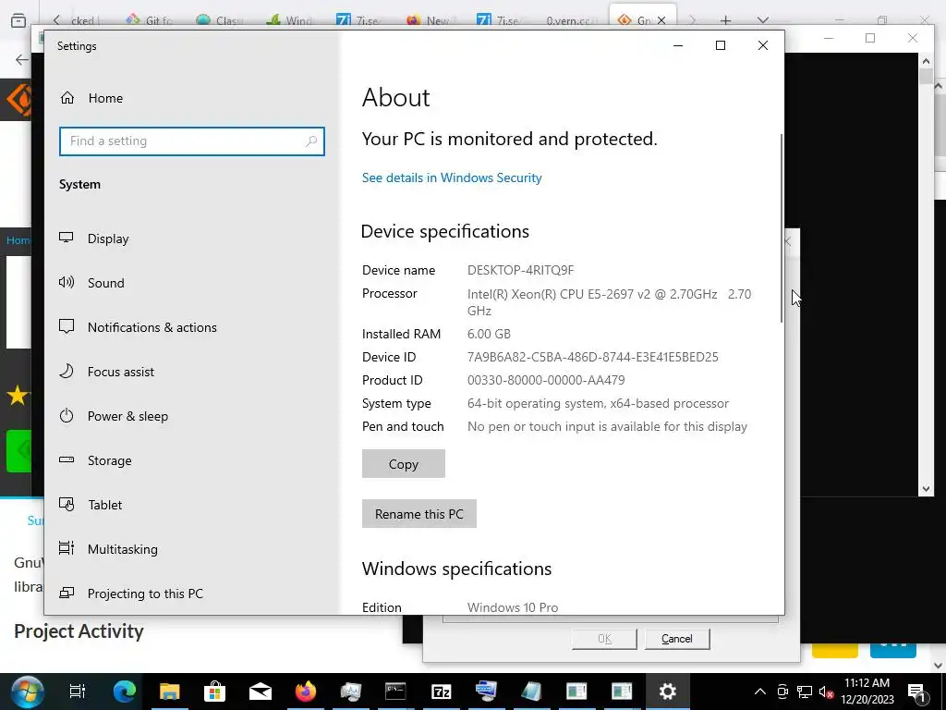Screen dimensions: 946x710
Task: Click the background window scrollbar down arrow
Action: click(926, 489)
